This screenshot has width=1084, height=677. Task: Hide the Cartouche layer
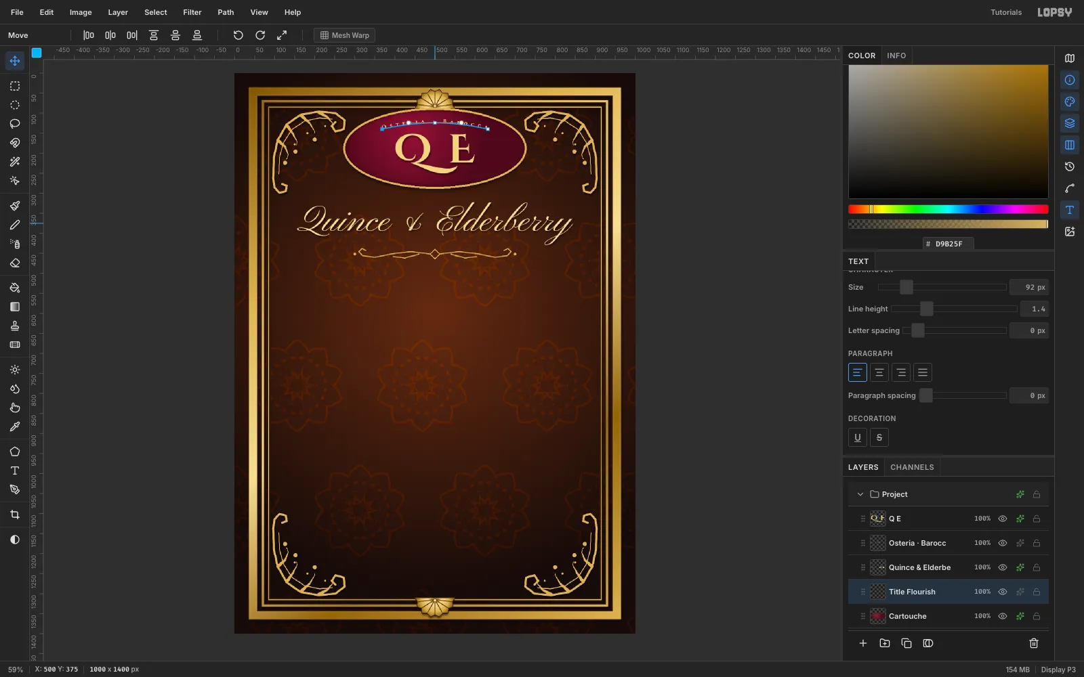click(1003, 616)
